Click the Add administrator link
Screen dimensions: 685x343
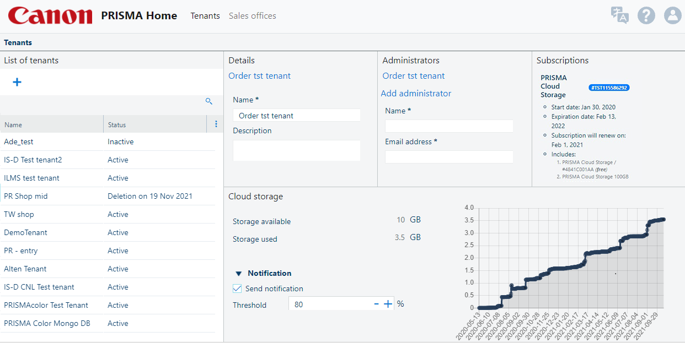point(416,94)
